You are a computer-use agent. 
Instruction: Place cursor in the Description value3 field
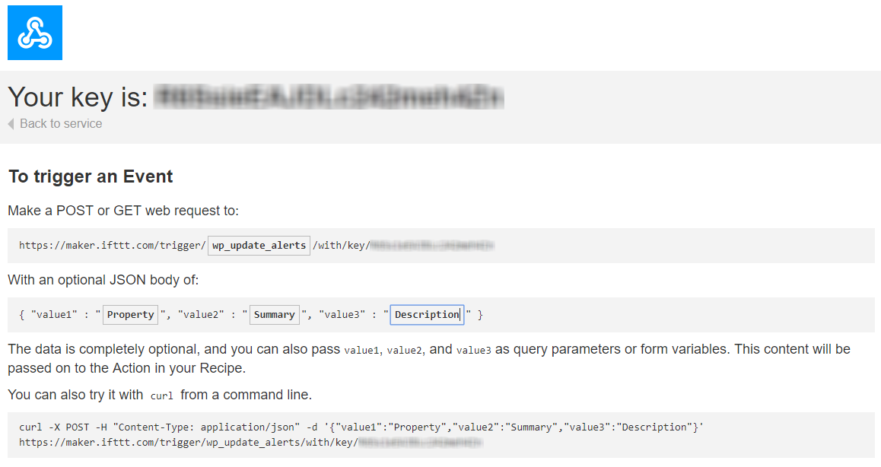tap(427, 315)
